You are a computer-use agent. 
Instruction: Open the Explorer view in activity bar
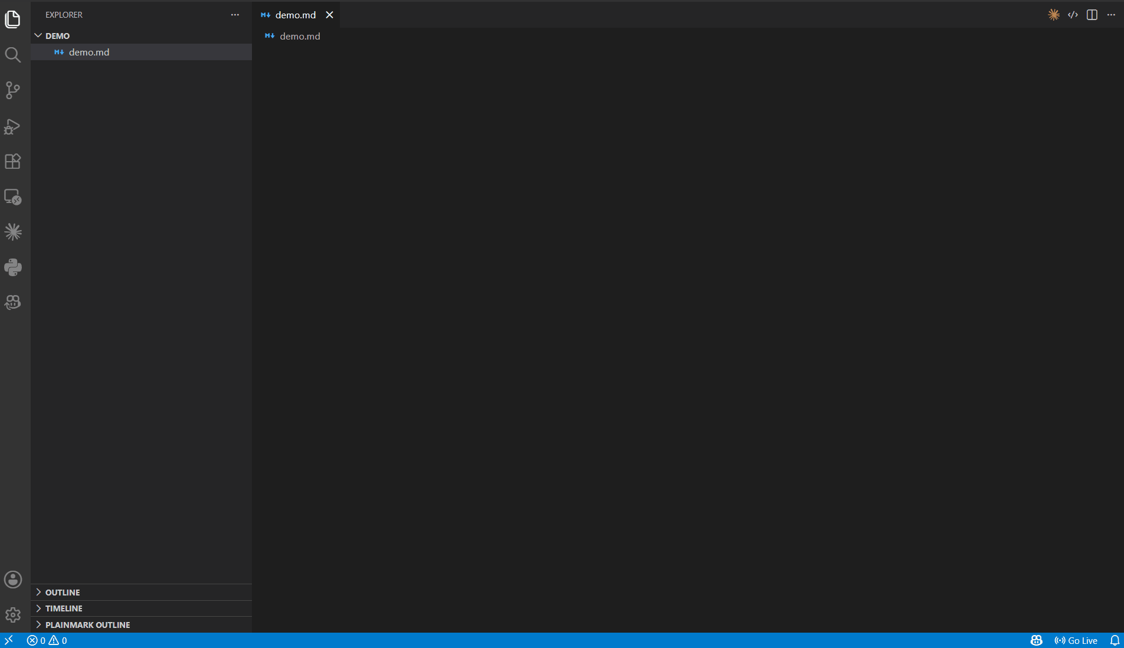click(x=13, y=19)
